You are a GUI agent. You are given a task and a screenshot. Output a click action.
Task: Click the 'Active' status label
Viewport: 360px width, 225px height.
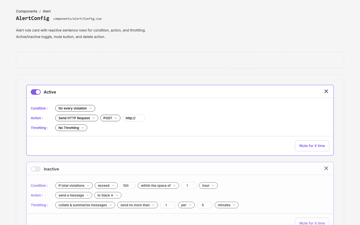[x=50, y=92]
